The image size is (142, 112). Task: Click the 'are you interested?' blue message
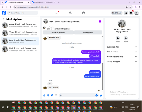coord(92,76)
